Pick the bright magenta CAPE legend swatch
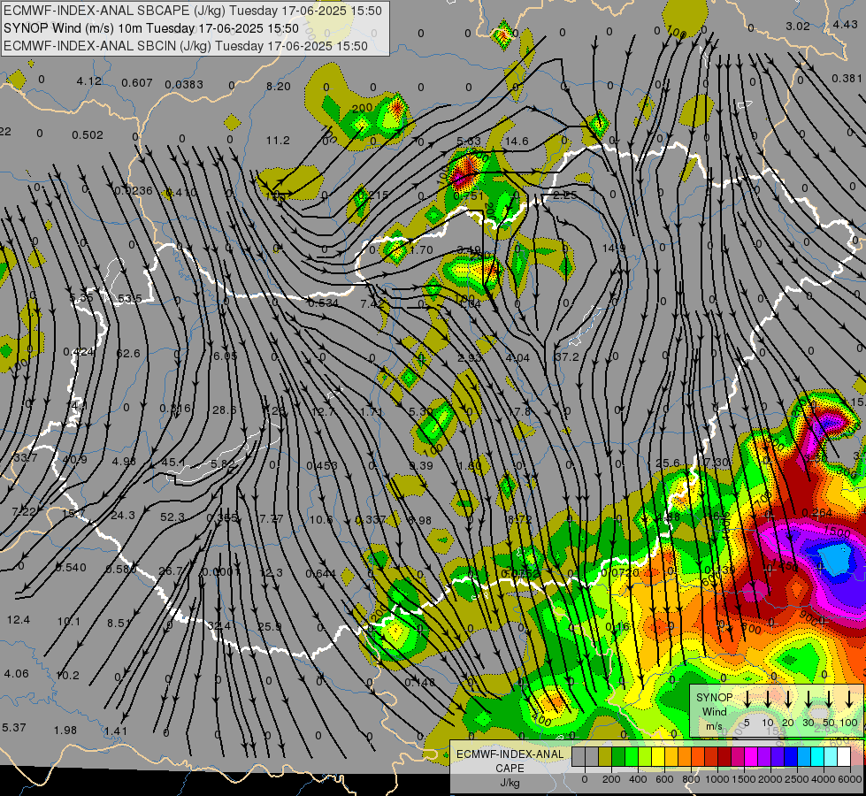 751,757
